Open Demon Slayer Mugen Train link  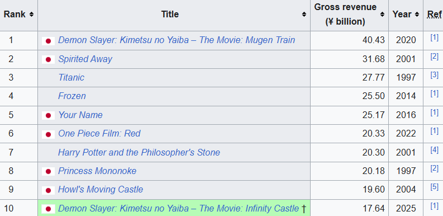tap(177, 40)
